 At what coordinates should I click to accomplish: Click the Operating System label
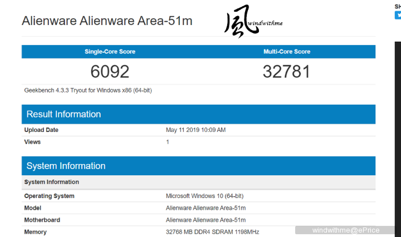(x=50, y=196)
